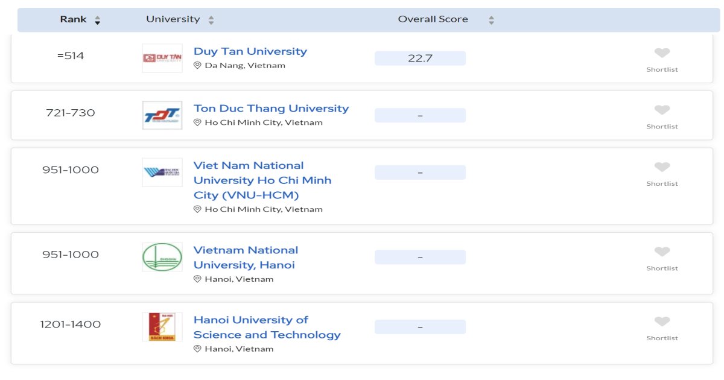Click the 22.7 overall score box

[420, 59]
